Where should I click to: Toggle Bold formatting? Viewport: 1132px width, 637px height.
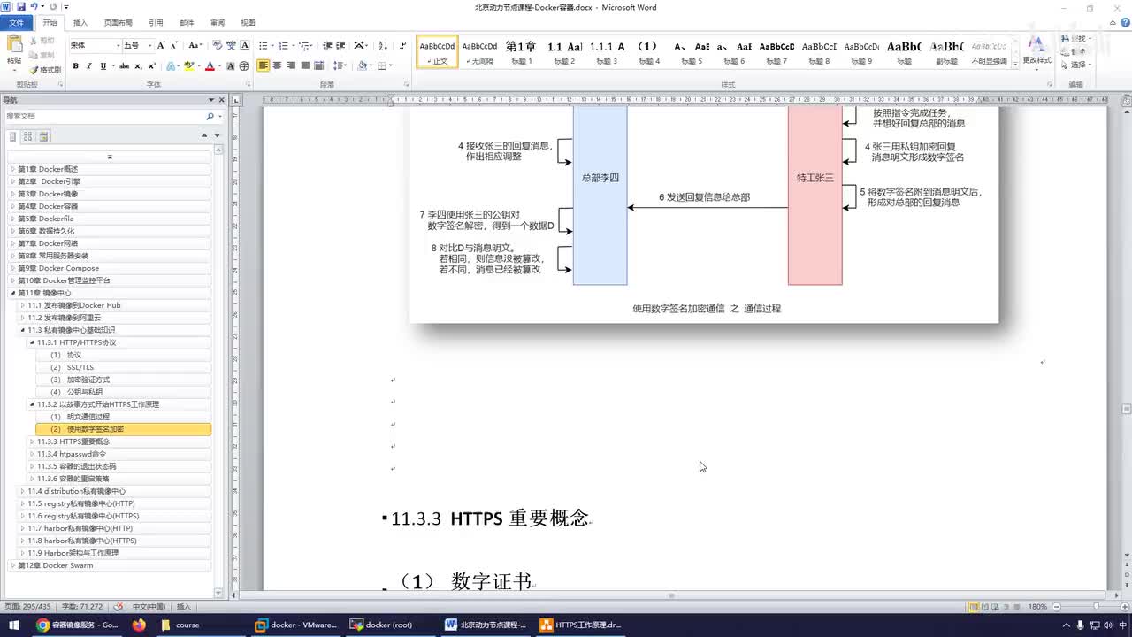pos(75,66)
